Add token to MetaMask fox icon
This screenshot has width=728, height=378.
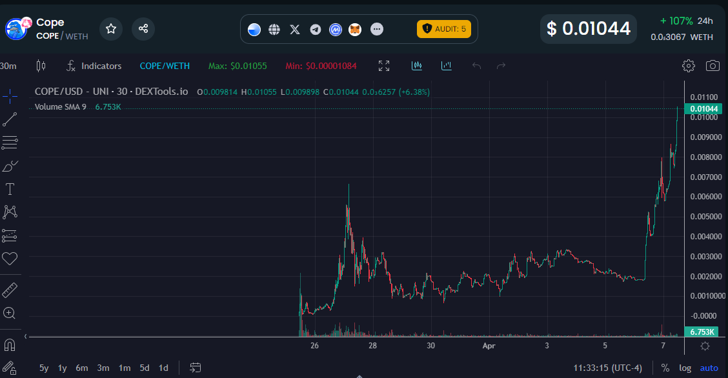(x=355, y=30)
